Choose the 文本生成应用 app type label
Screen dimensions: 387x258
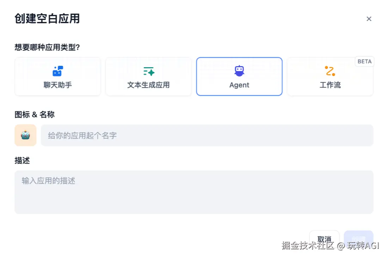click(x=148, y=85)
